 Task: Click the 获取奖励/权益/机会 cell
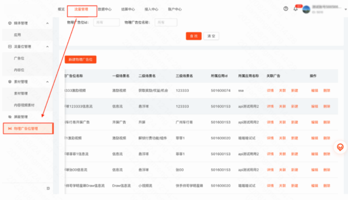[x=153, y=91]
